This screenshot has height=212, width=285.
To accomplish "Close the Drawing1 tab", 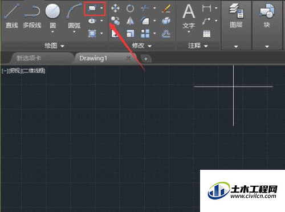I will point(129,58).
